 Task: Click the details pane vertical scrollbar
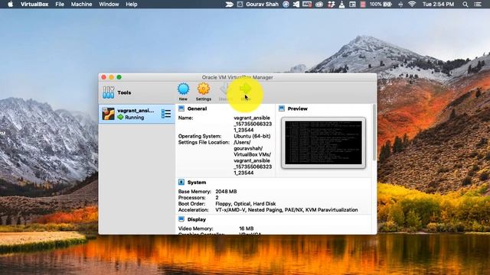(374, 132)
